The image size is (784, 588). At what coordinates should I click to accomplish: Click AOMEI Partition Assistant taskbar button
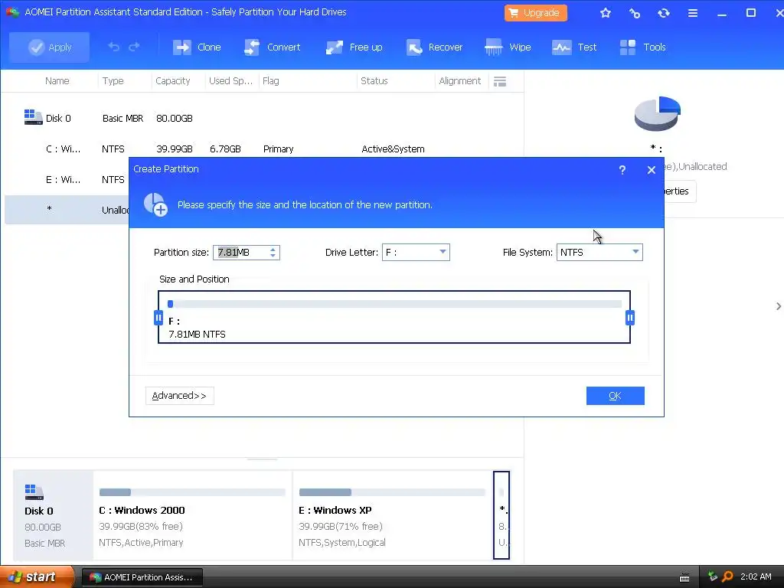[142, 577]
